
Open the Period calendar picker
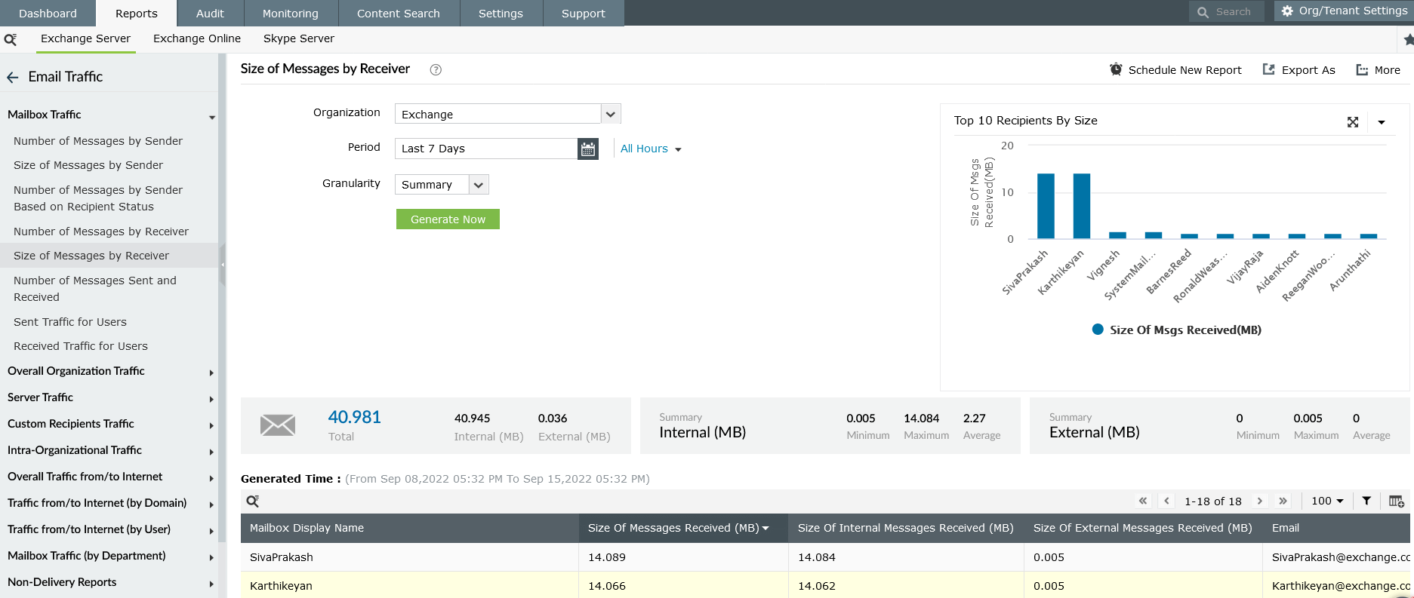588,149
